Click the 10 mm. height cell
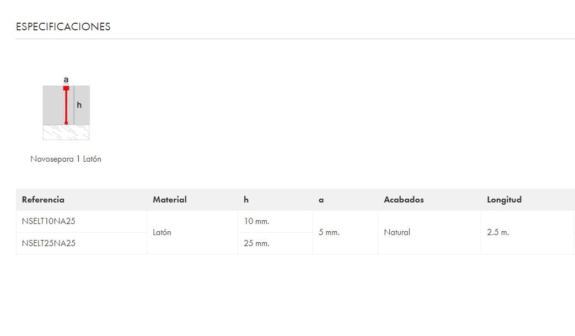 point(256,221)
